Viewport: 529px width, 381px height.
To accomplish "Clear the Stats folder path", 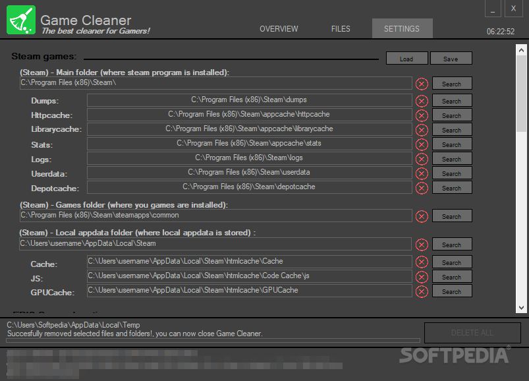I will 422,144.
